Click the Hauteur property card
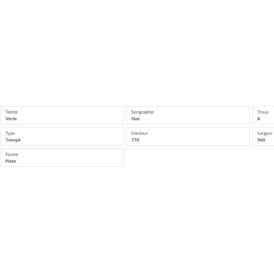274x274 pixels. 188,136
